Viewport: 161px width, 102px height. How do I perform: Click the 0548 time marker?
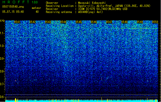[x=124, y=22]
